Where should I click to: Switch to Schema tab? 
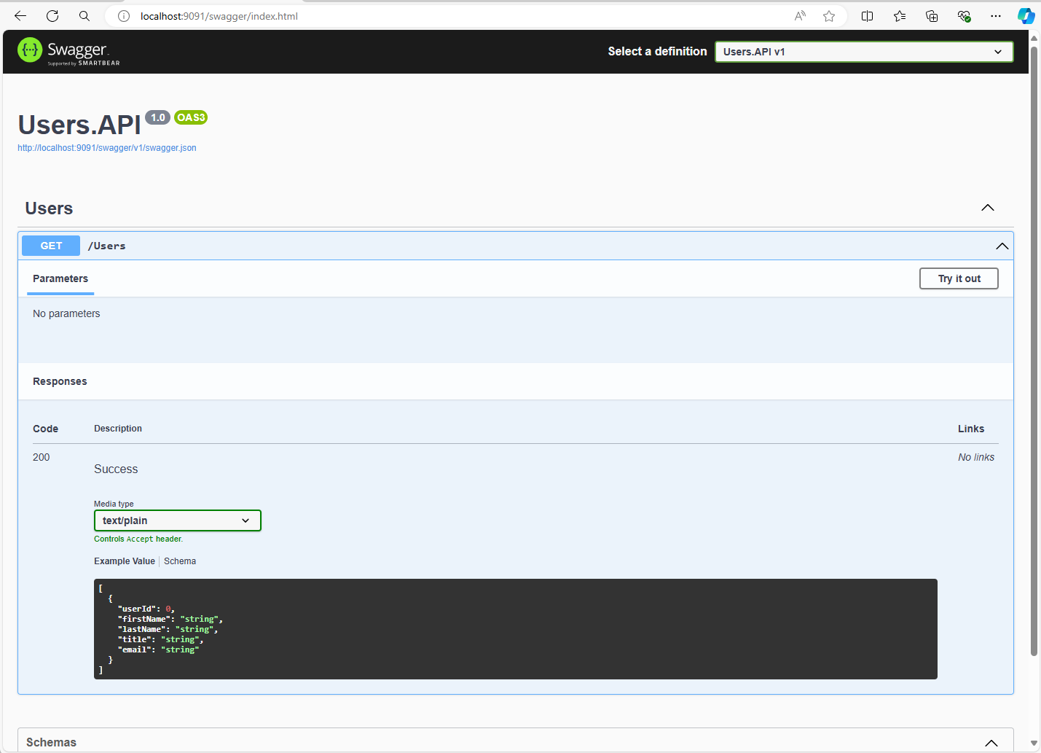point(180,561)
